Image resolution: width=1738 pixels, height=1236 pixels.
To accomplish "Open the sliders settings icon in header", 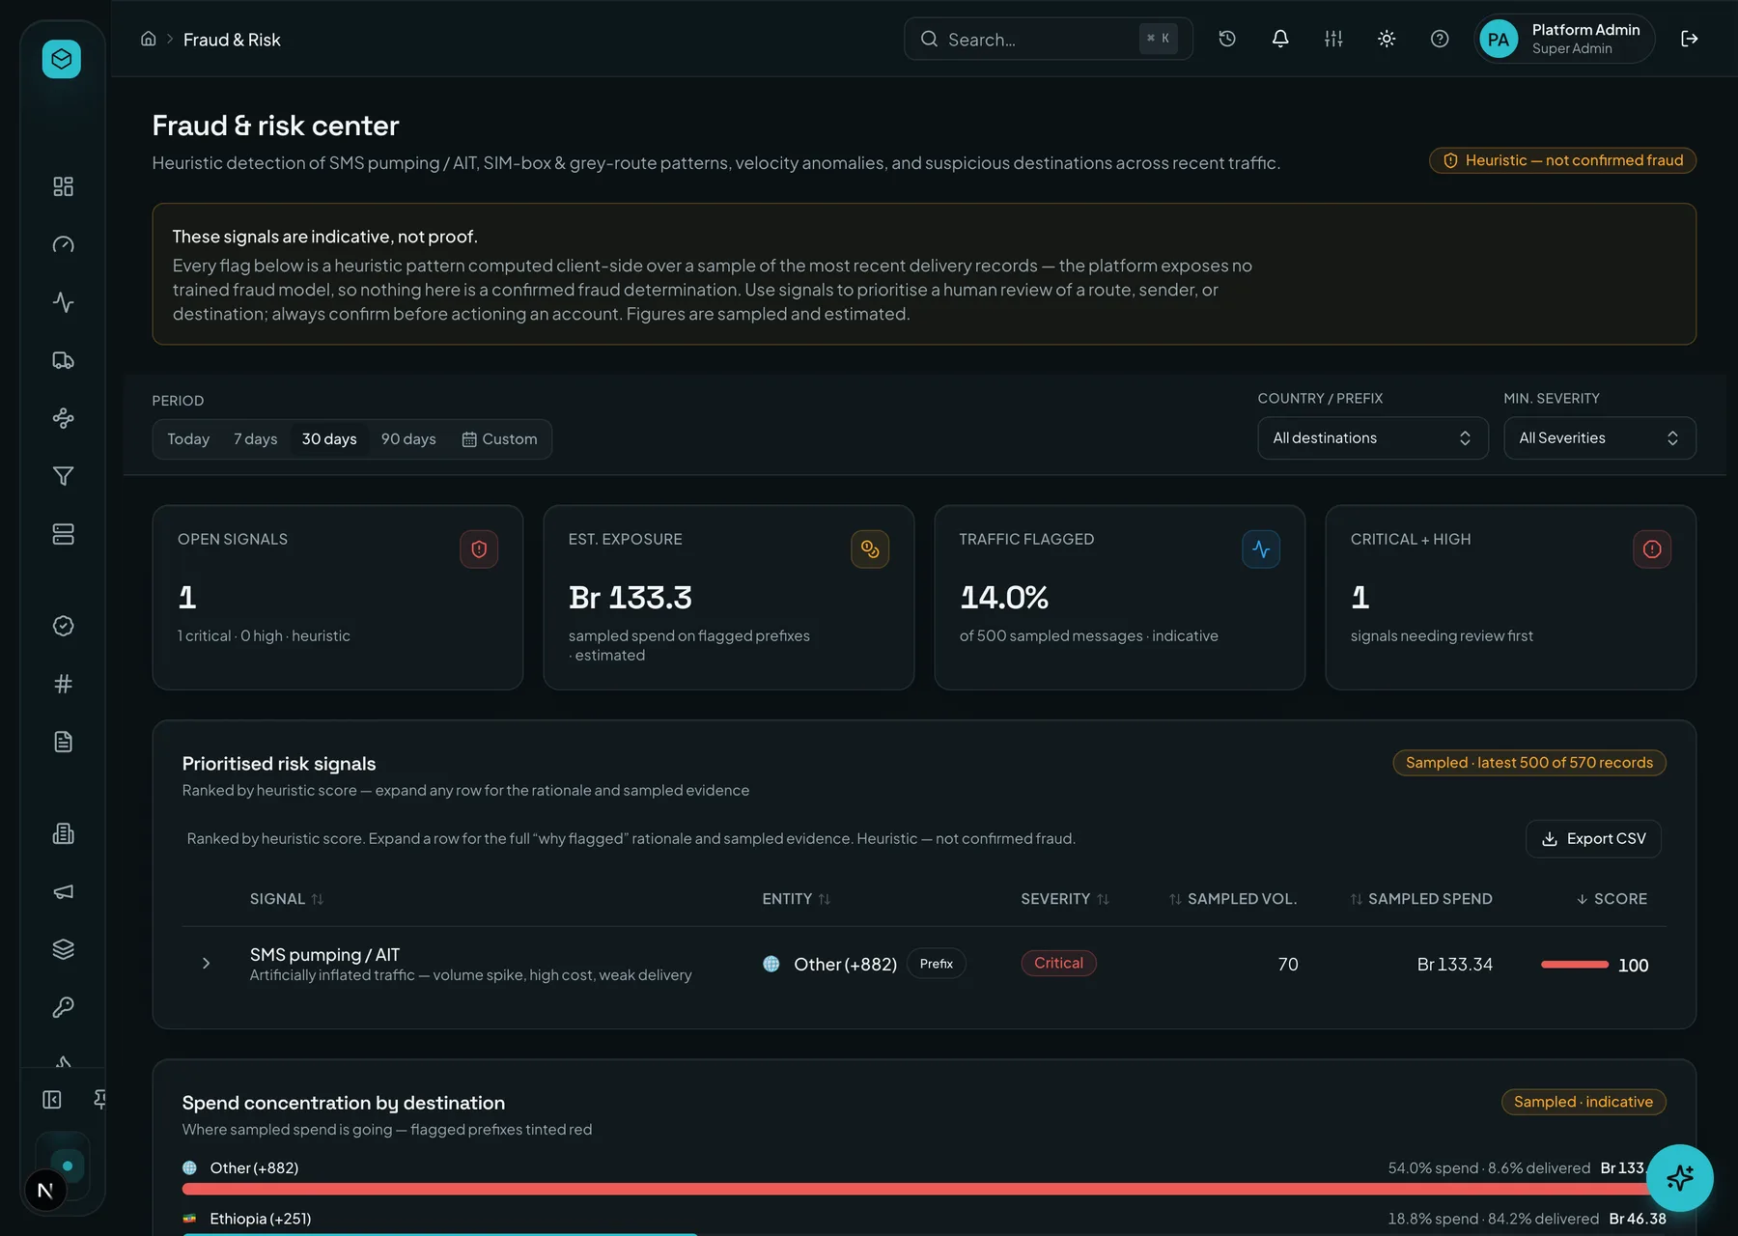I will tap(1333, 39).
